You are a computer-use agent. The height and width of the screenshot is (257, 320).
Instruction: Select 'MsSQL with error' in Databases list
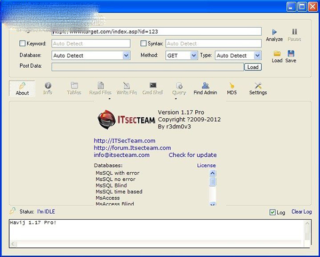click(x=117, y=173)
